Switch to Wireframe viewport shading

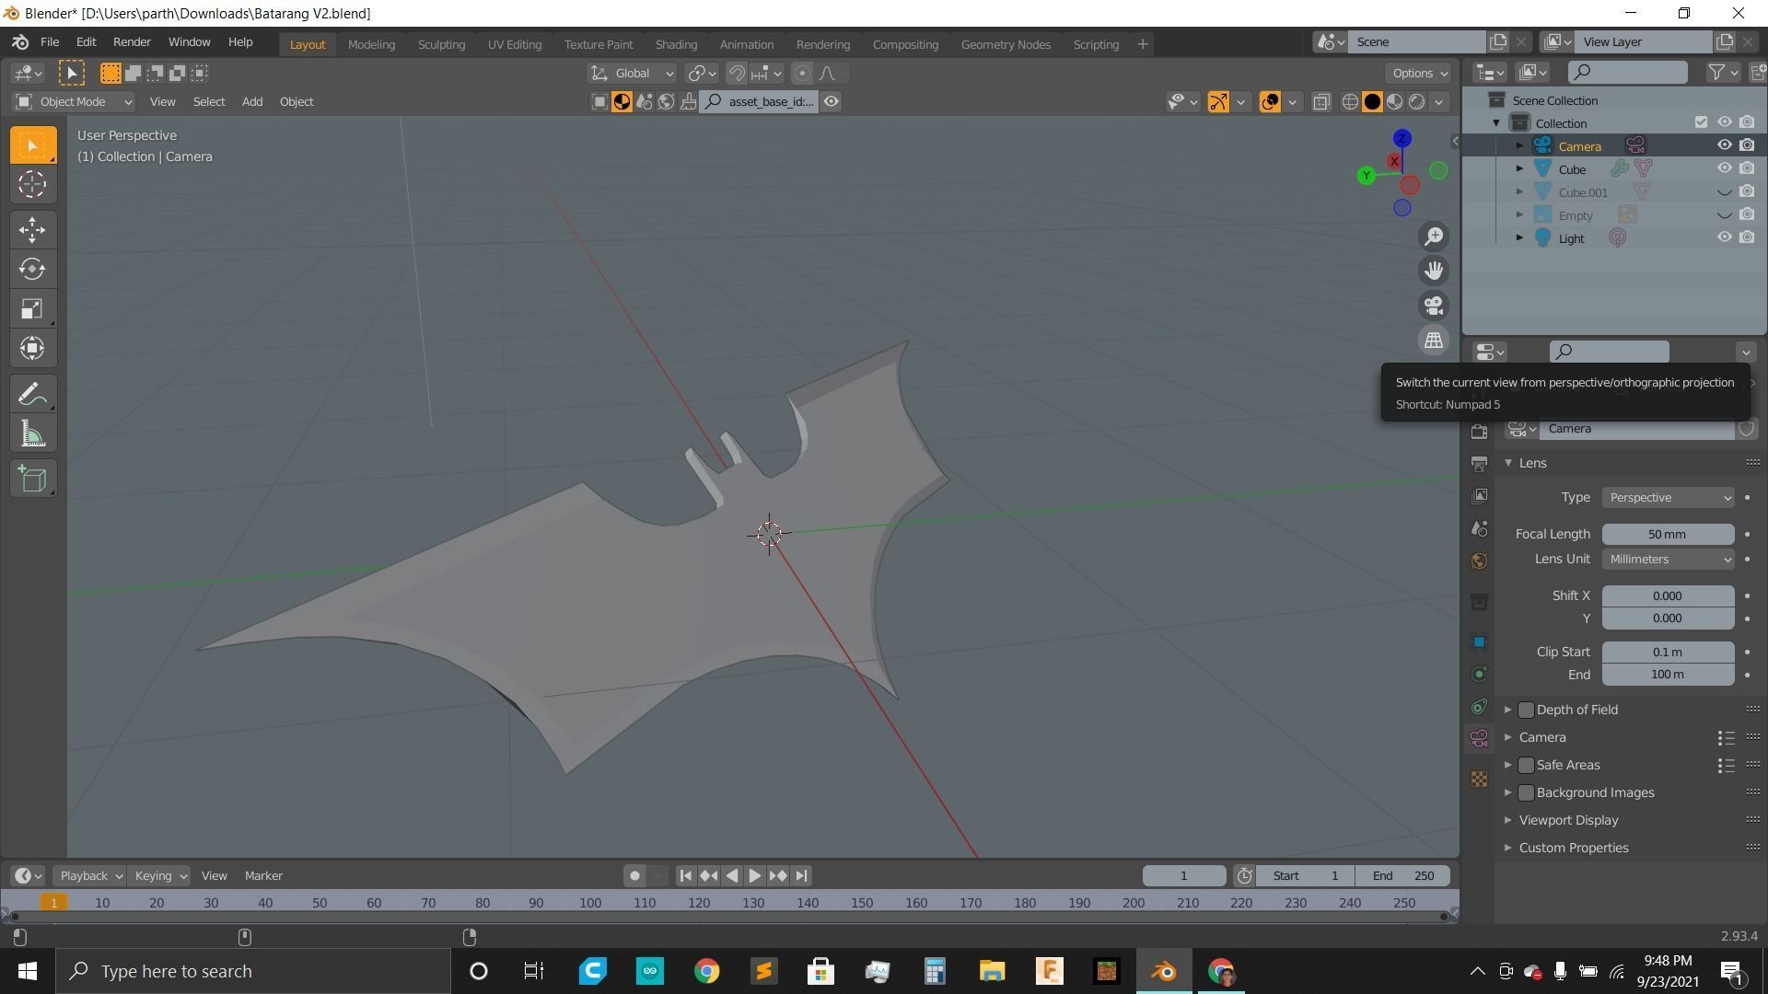[x=1350, y=102]
